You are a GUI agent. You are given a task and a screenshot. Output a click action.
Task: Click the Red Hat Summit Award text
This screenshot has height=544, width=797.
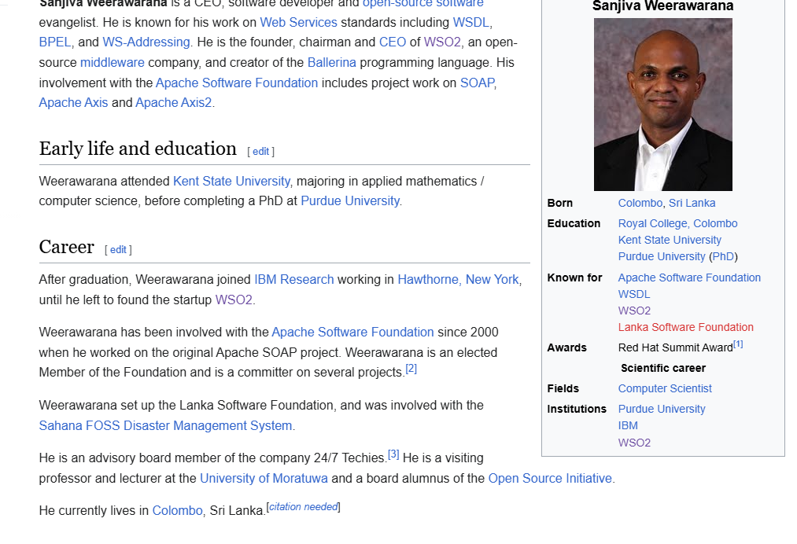(x=676, y=348)
